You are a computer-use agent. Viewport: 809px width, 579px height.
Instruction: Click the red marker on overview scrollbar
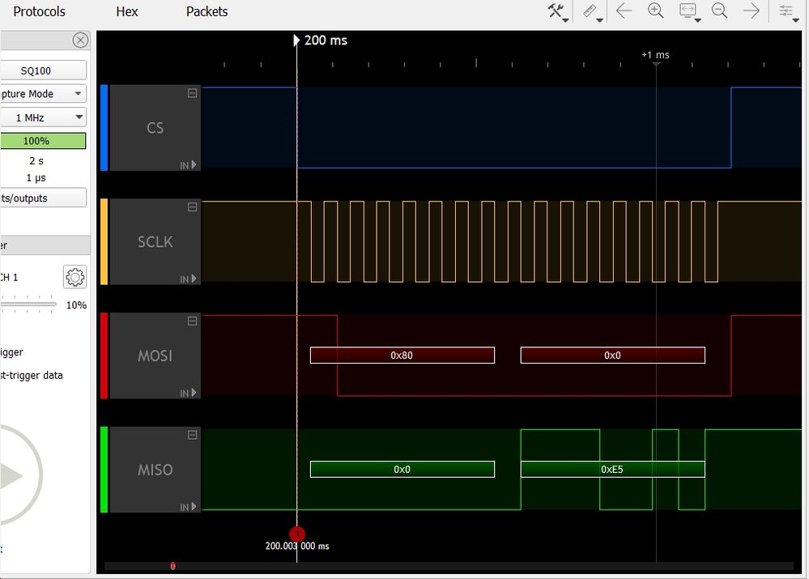[x=172, y=566]
